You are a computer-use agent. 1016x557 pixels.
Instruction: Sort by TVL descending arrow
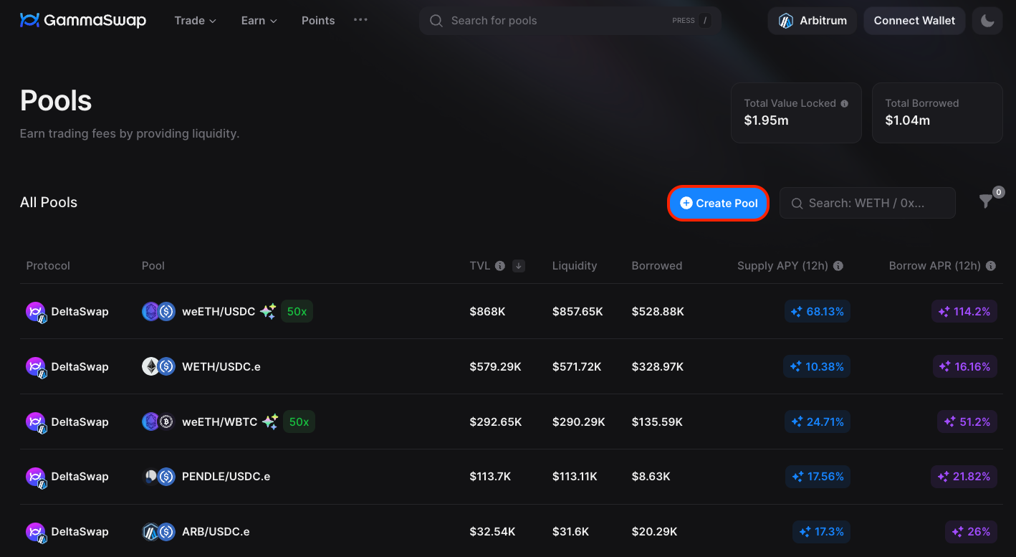tap(519, 266)
